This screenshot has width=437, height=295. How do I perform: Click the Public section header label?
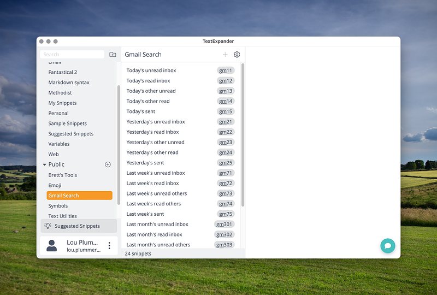tap(56, 164)
